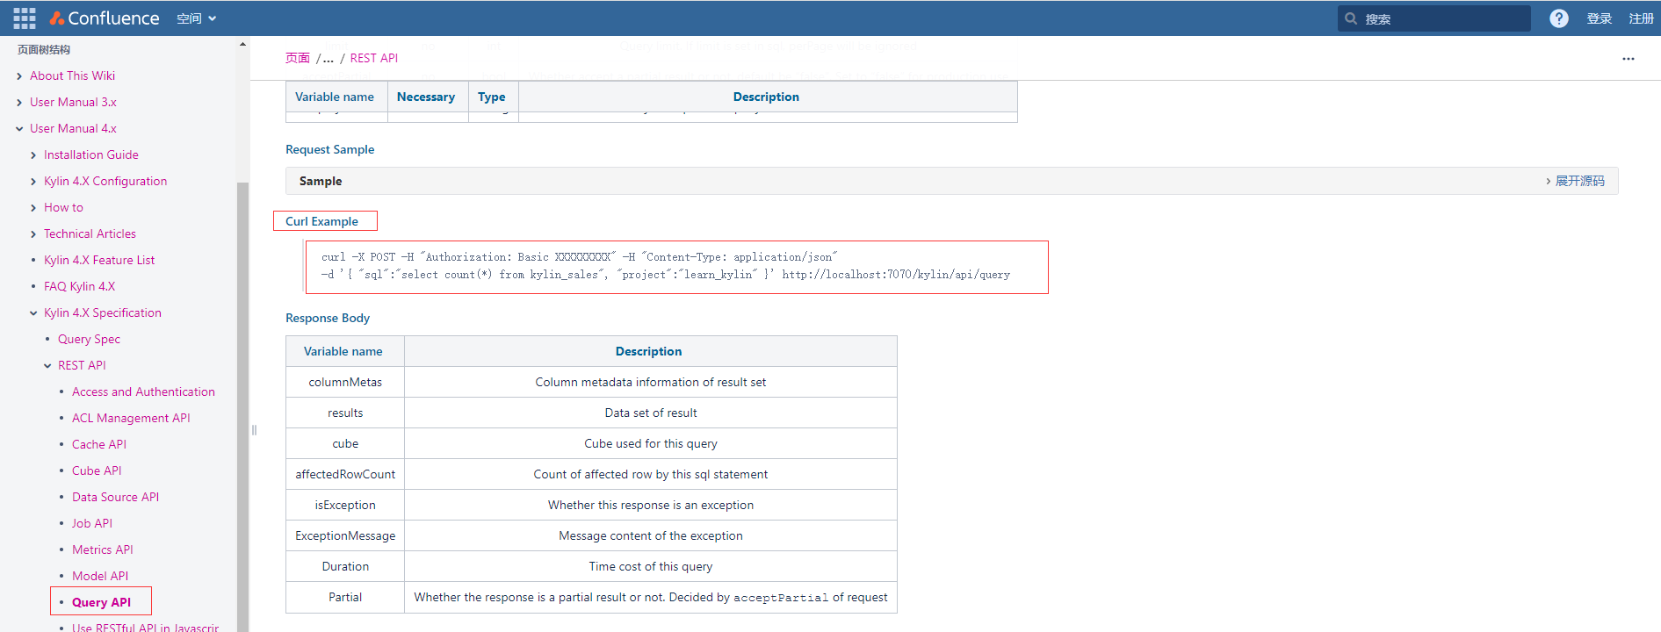Viewport: 1661px width, 632px height.
Task: Click the page tree scrollbar
Action: pyautogui.click(x=242, y=406)
